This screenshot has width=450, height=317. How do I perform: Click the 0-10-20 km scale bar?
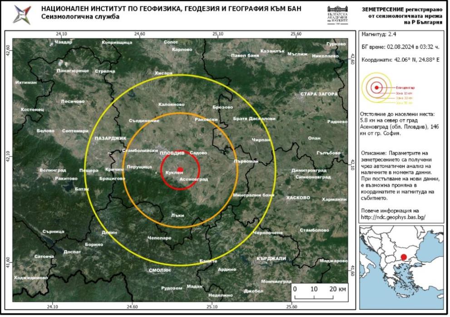point(320,292)
